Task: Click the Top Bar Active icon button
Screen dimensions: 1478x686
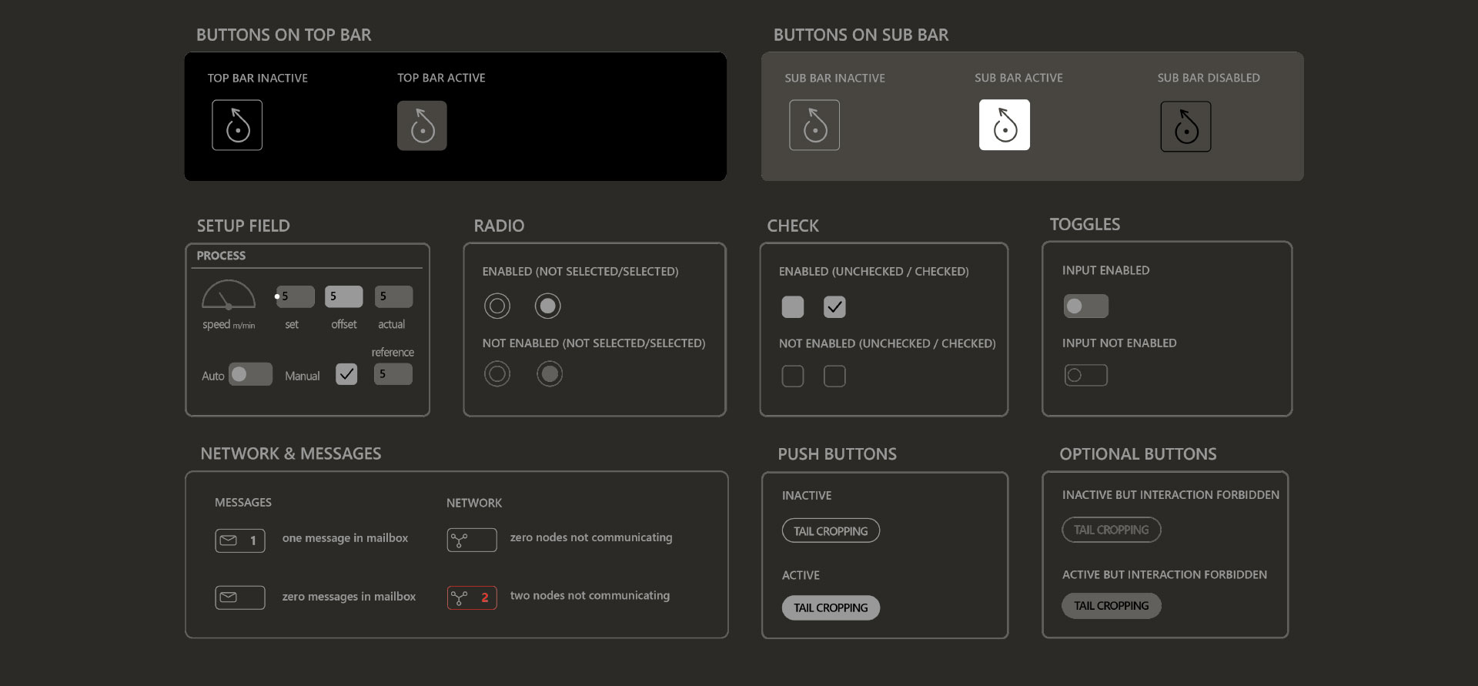Action: click(422, 125)
